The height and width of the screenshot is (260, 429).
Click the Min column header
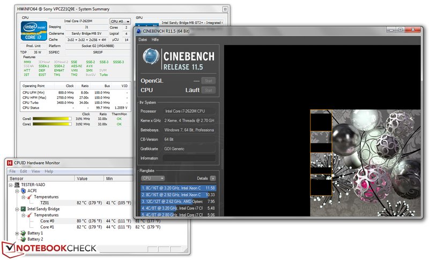coord(119,179)
